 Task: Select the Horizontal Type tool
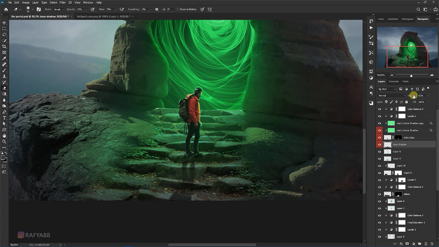pos(4,118)
